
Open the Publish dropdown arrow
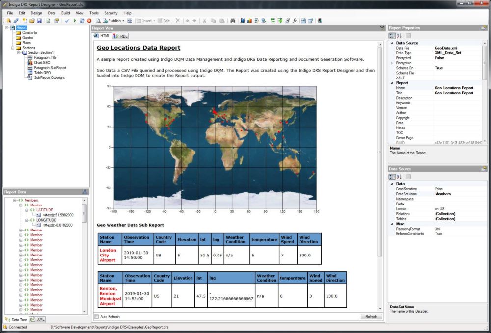click(123, 21)
